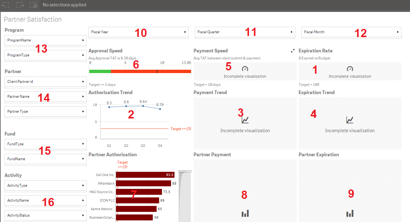The height and width of the screenshot is (222, 410).
Task: Select the MAC Source Co... bar
Action: coord(139,192)
